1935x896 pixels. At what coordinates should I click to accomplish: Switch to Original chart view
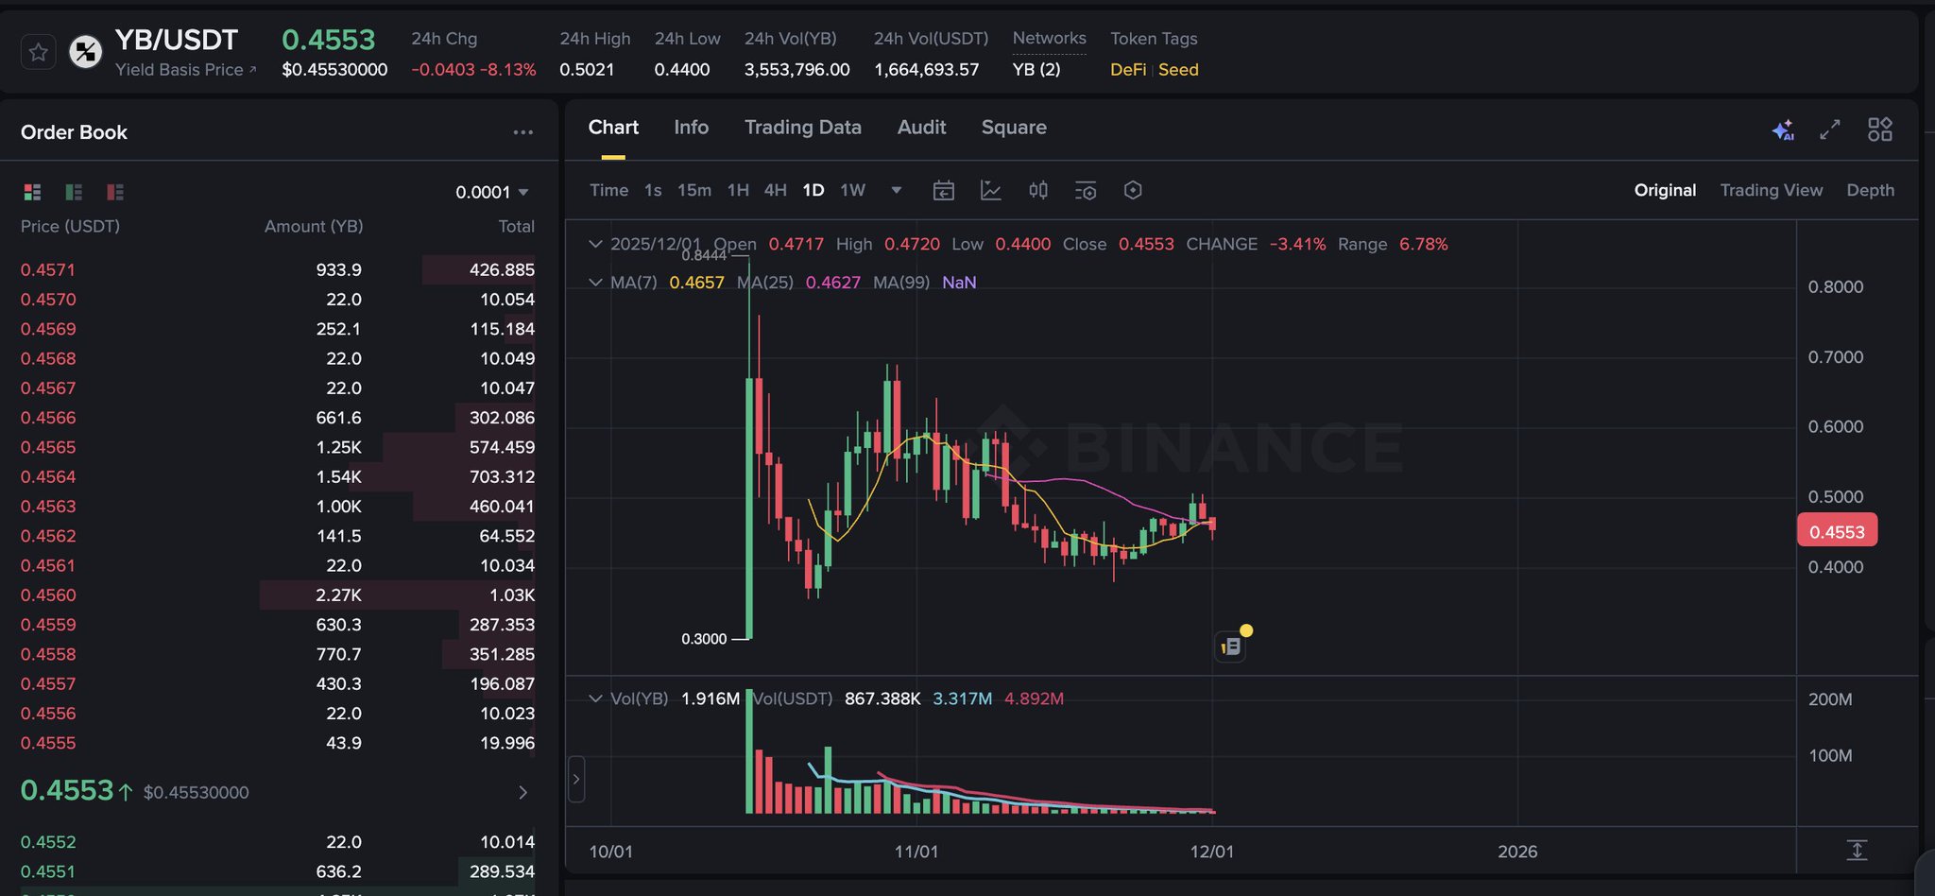(1665, 190)
